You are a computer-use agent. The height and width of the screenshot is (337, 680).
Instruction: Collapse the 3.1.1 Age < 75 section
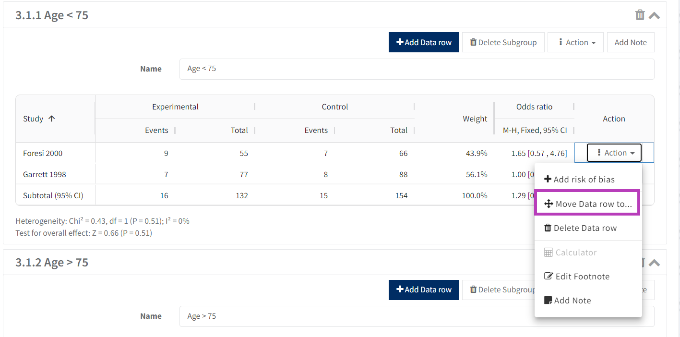click(x=654, y=15)
